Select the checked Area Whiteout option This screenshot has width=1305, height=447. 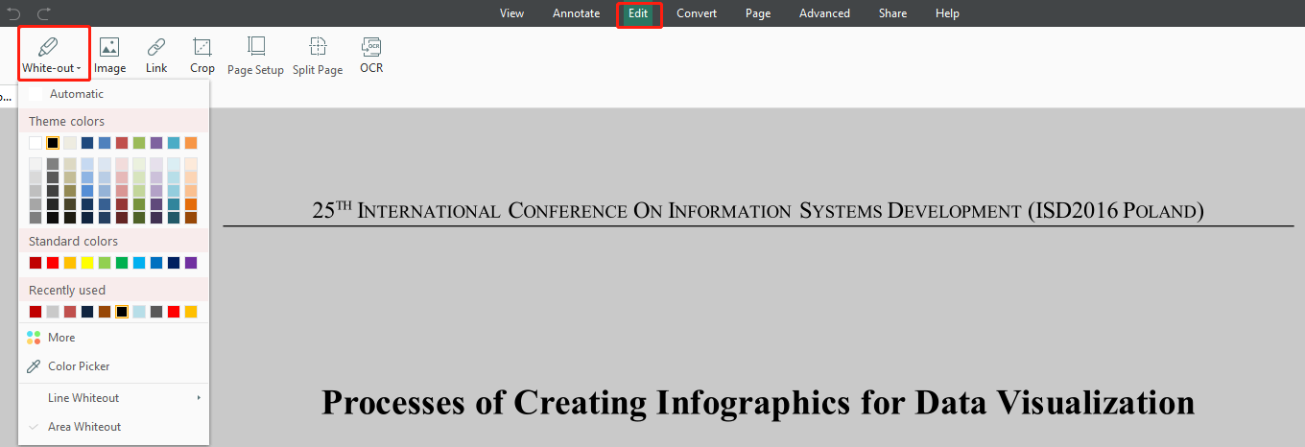[x=84, y=427]
